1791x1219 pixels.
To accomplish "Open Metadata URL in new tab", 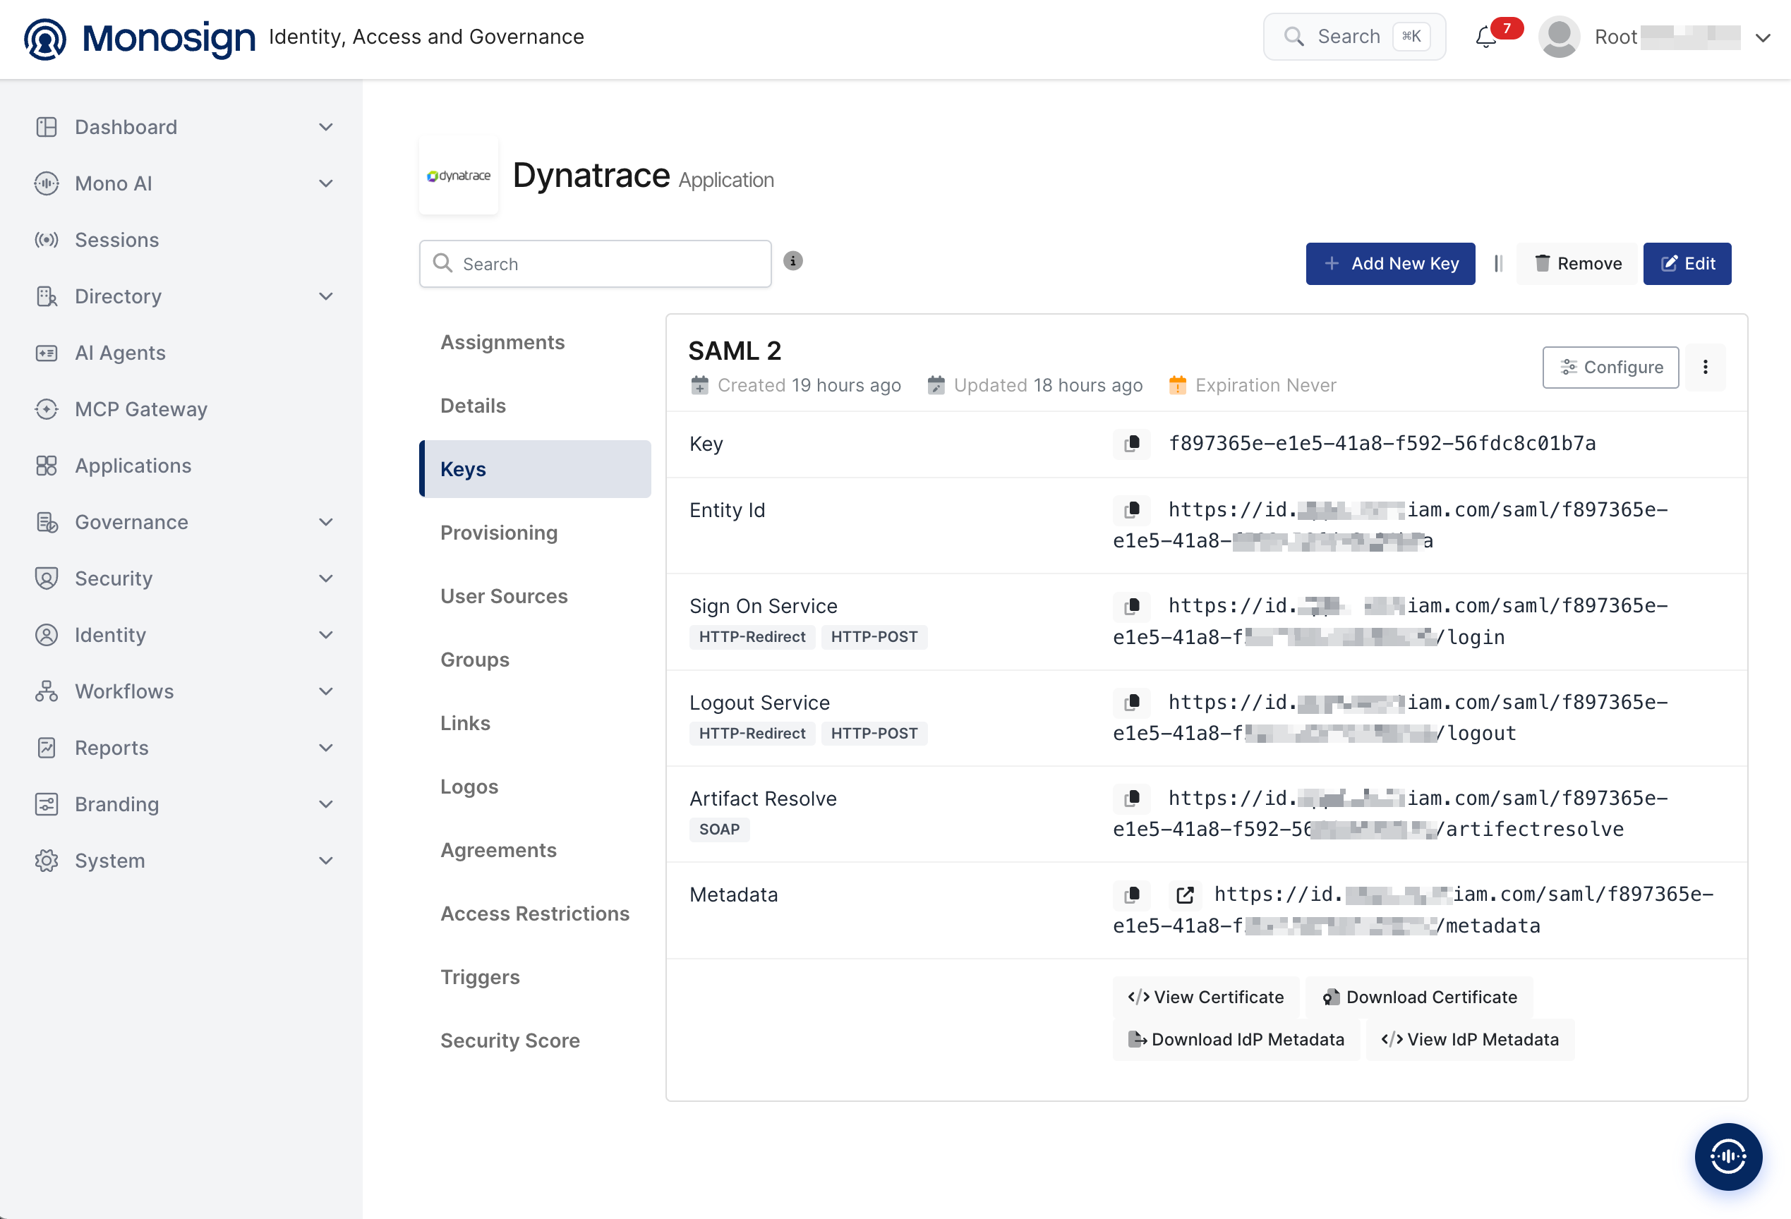I will pyautogui.click(x=1186, y=894).
